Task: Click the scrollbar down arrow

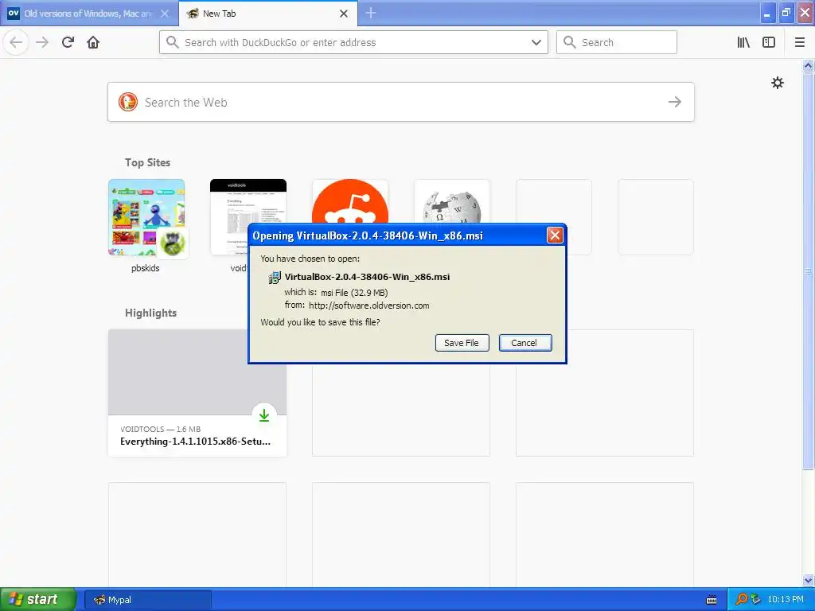Action: (x=808, y=580)
